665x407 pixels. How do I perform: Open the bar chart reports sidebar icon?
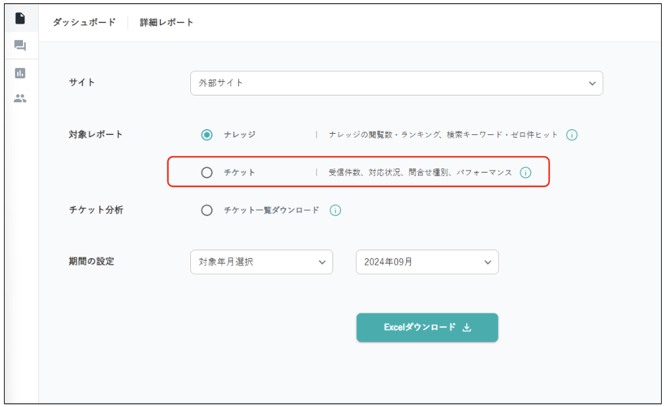(20, 73)
